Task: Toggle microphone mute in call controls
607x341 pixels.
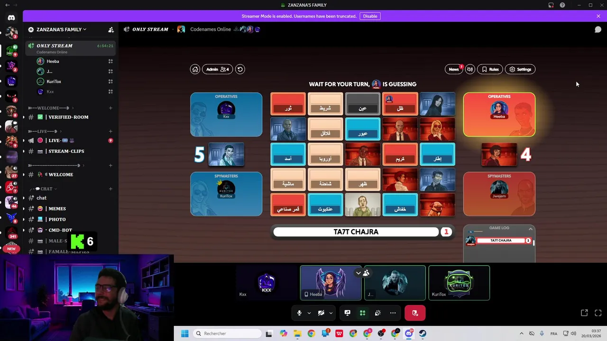Action: 299,313
